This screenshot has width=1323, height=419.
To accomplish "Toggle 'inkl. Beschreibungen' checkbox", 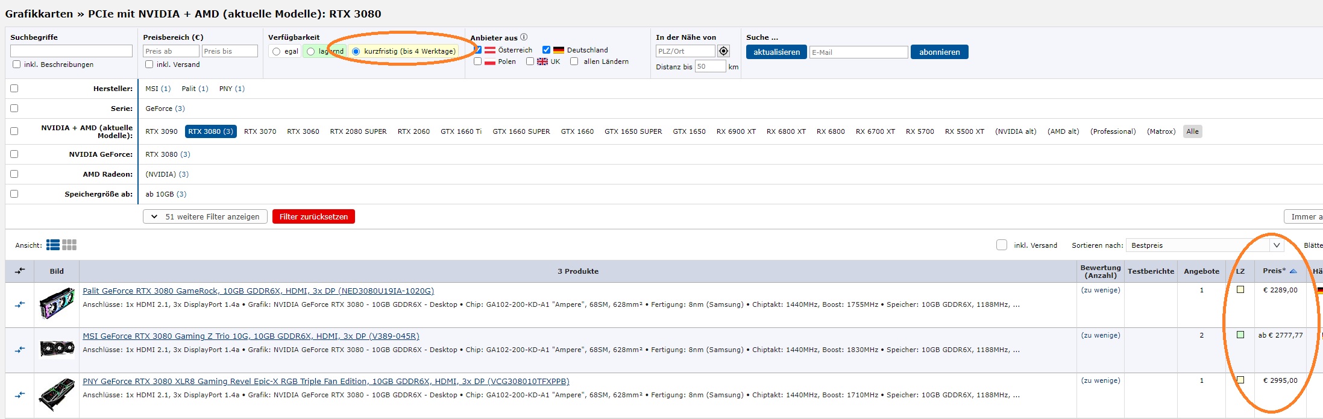I will [16, 64].
